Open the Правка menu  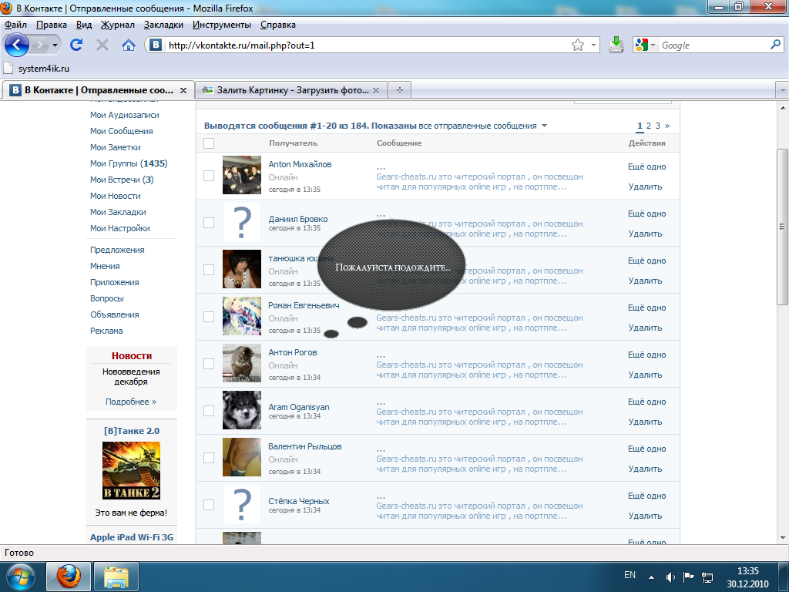[x=52, y=25]
